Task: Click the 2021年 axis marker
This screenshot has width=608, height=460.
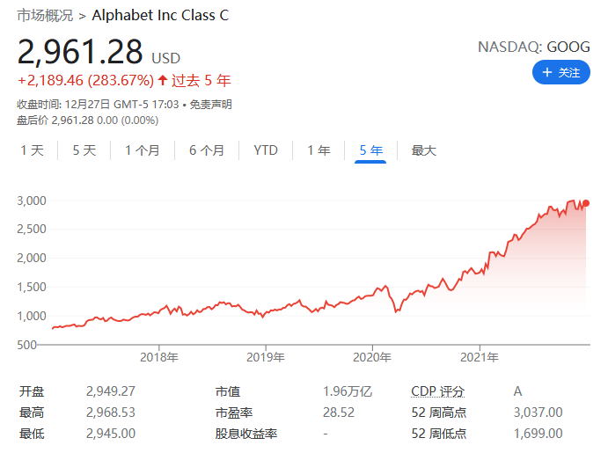Action: [x=480, y=357]
